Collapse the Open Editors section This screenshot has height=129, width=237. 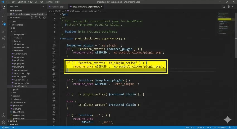click(16, 11)
